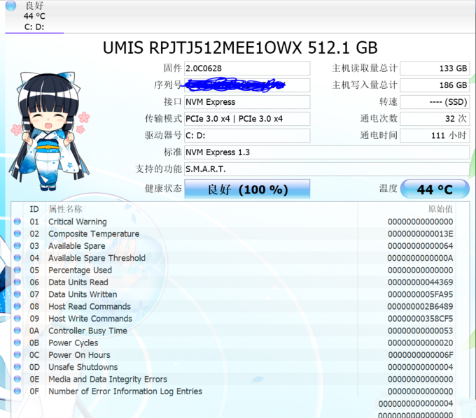Click the ID cell 0F
The width and height of the screenshot is (476, 418).
tap(34, 391)
